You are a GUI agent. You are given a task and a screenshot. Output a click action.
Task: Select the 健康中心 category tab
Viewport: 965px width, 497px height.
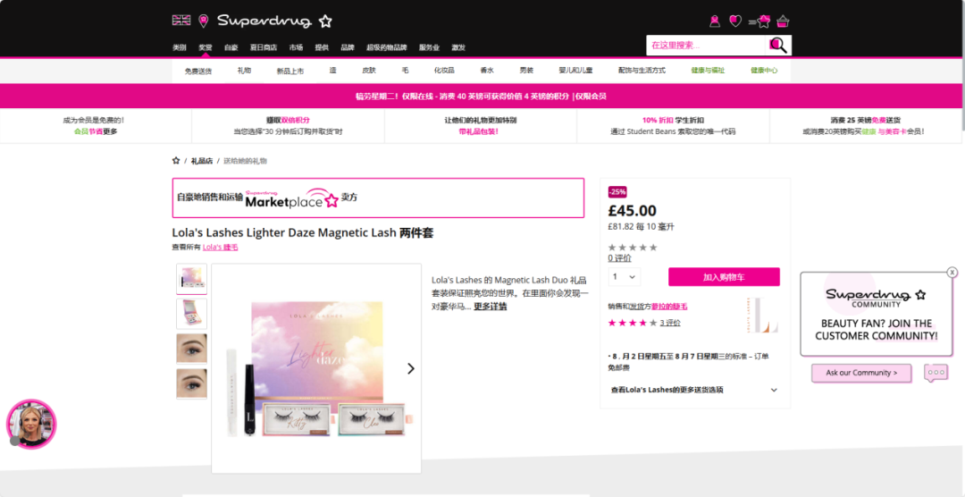(x=764, y=71)
